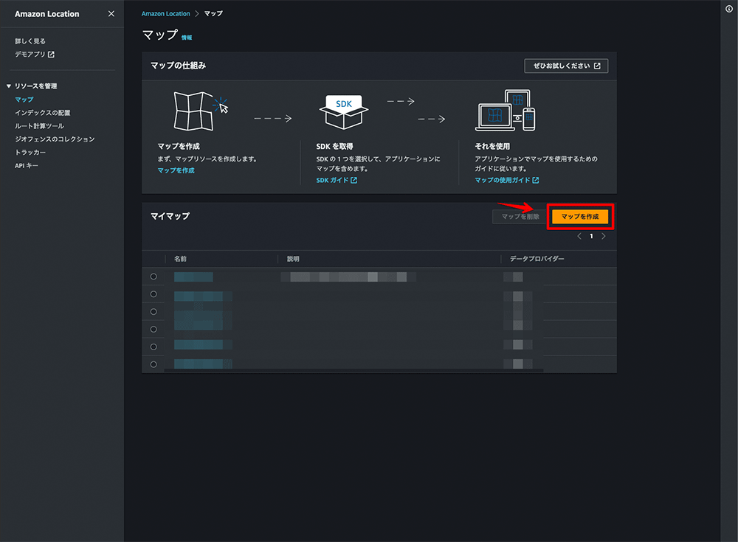The width and height of the screenshot is (738, 542).
Task: Open デモアプリ external link
Action: coord(35,55)
